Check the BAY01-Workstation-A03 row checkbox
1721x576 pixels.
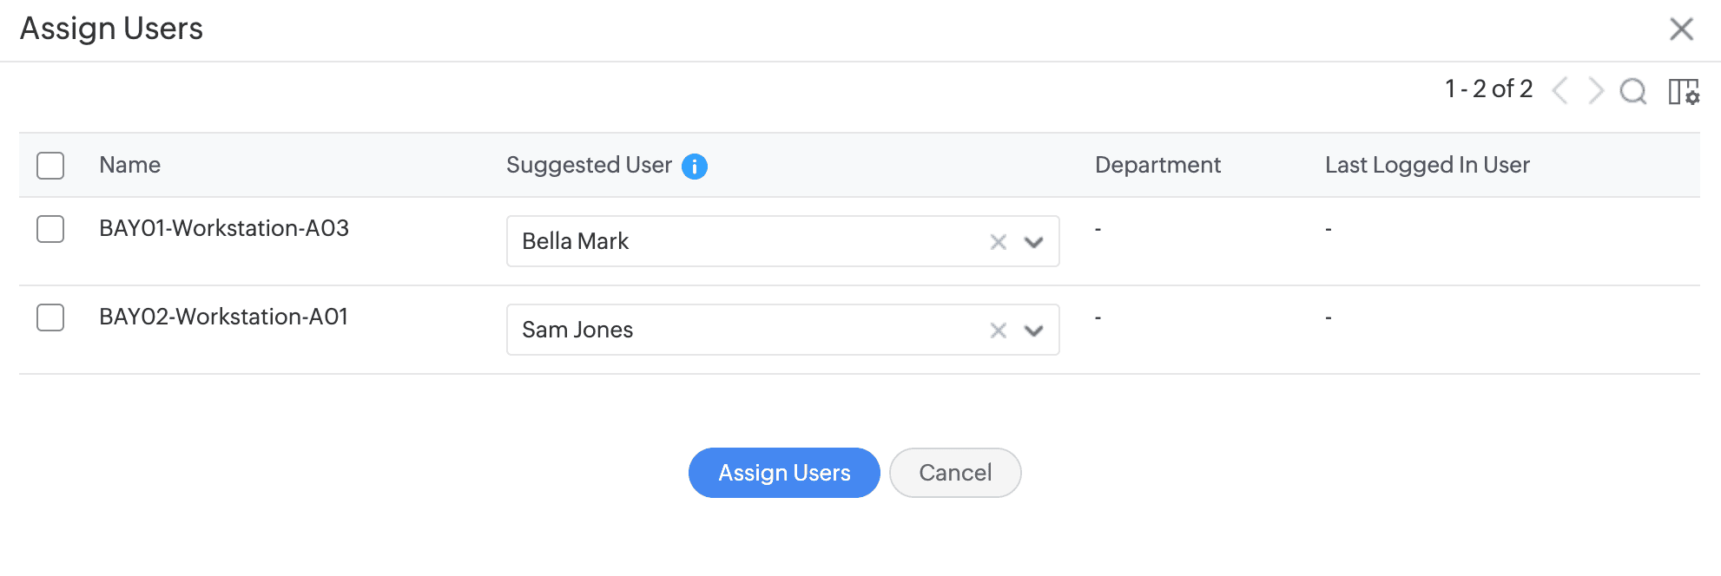click(50, 229)
